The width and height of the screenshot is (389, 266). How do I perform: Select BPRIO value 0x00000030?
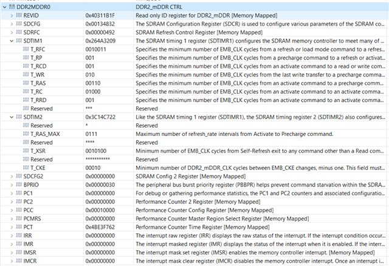(x=100, y=185)
